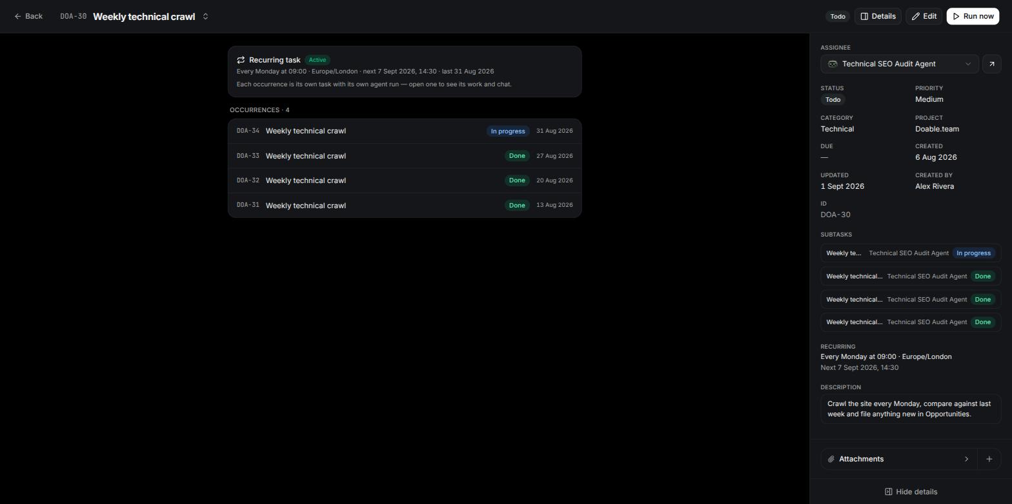Click Hide details at the panel bottom

click(x=911, y=492)
